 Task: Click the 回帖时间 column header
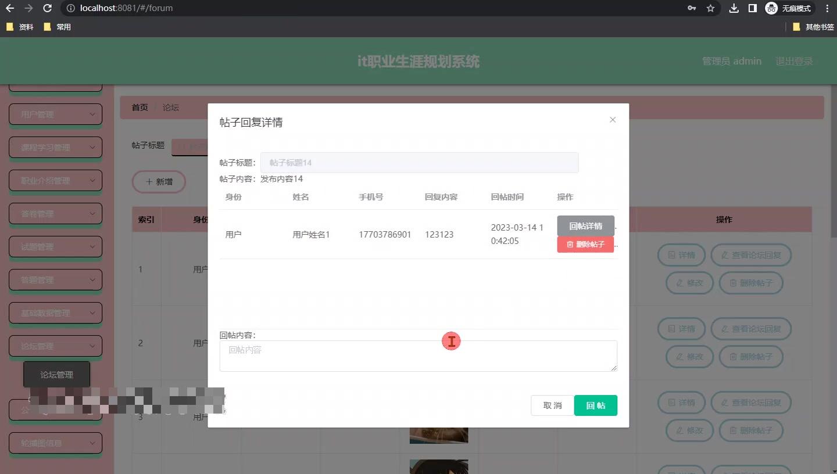507,197
